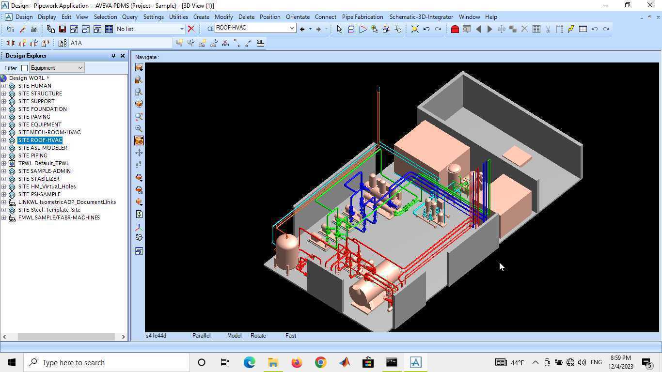Select SITE MECH-ROOM-HVAC in tree
This screenshot has height=372, width=662.
click(x=49, y=132)
